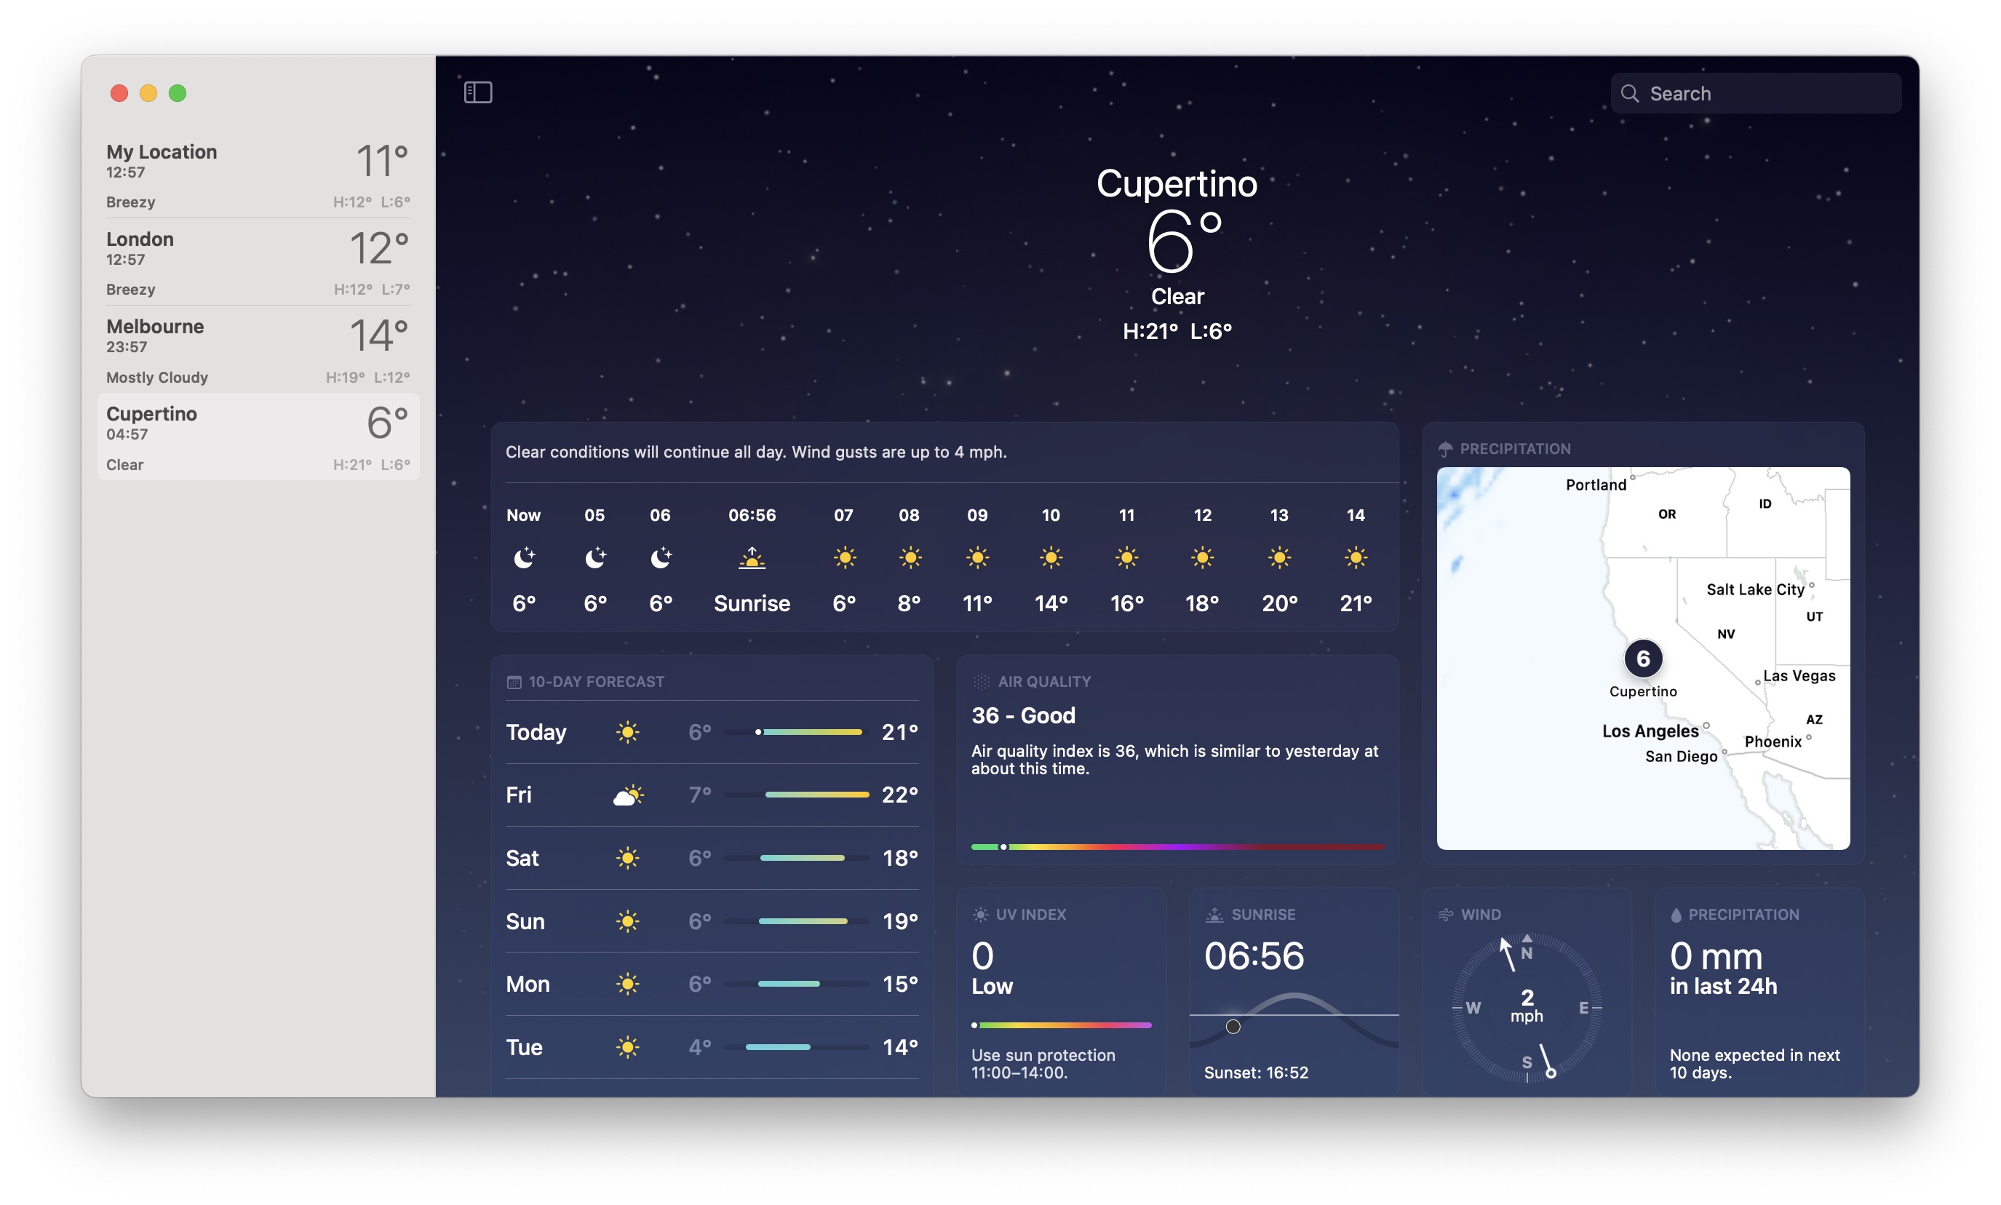Click the wind compass icon

point(1522,1001)
